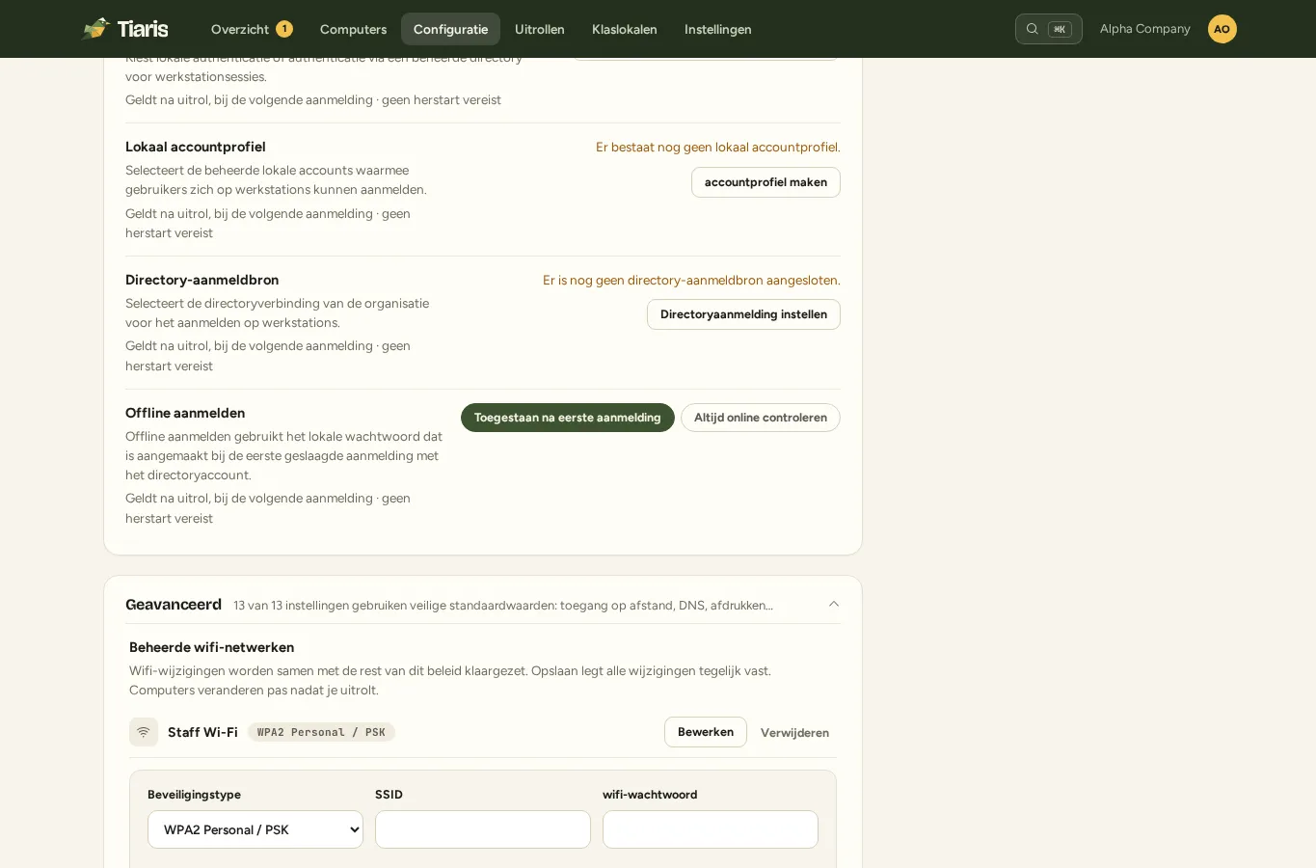1316x868 pixels.
Task: Click the Offline aanmelden heading
Action: point(185,413)
